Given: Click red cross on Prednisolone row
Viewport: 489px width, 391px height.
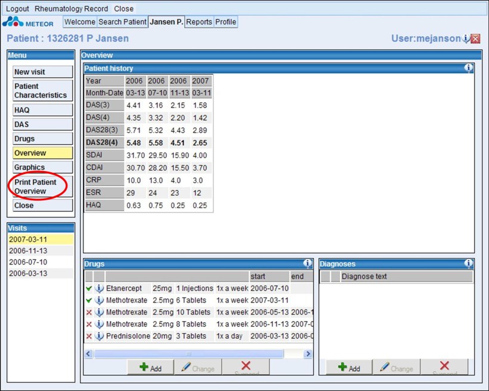Looking at the screenshot, I should click(89, 336).
